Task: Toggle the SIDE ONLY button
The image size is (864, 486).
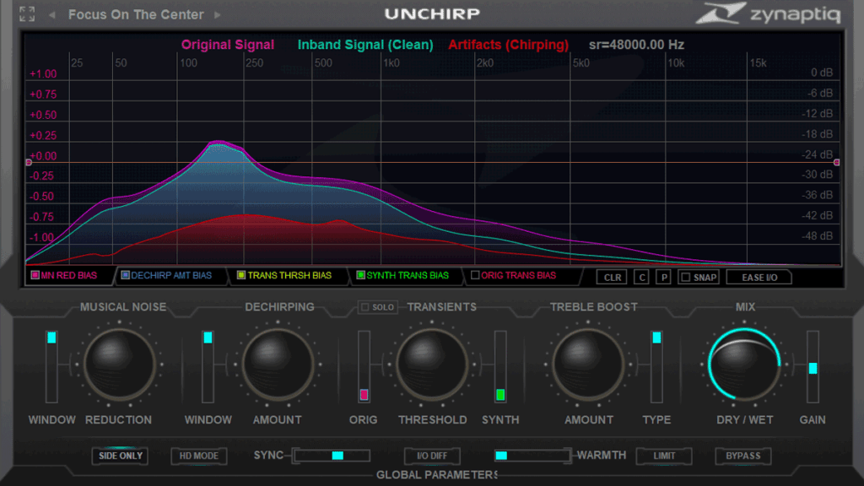Action: (x=120, y=456)
